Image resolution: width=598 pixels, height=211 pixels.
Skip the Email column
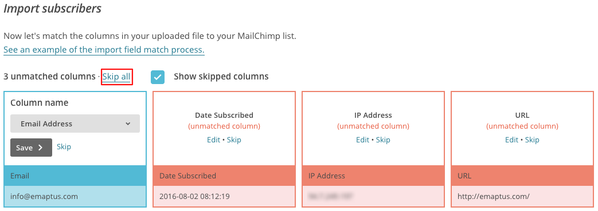pos(64,147)
